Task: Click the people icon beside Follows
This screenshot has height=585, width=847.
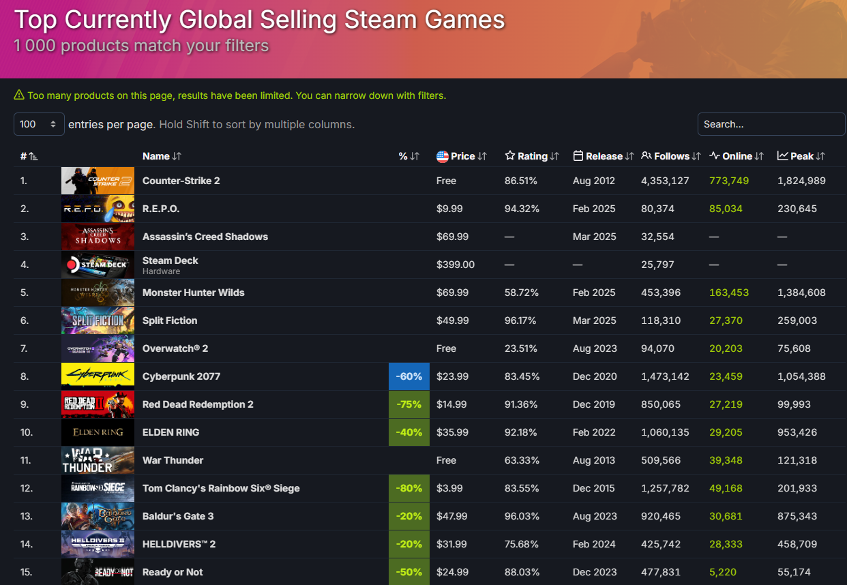Action: pos(647,156)
